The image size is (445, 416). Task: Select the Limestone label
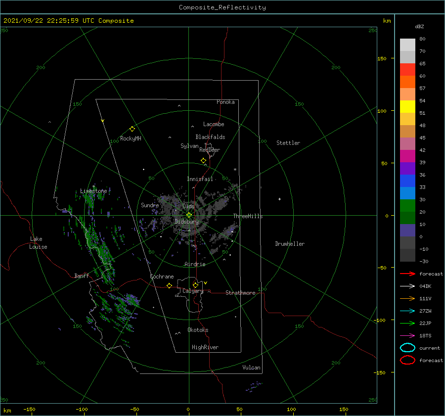93,191
